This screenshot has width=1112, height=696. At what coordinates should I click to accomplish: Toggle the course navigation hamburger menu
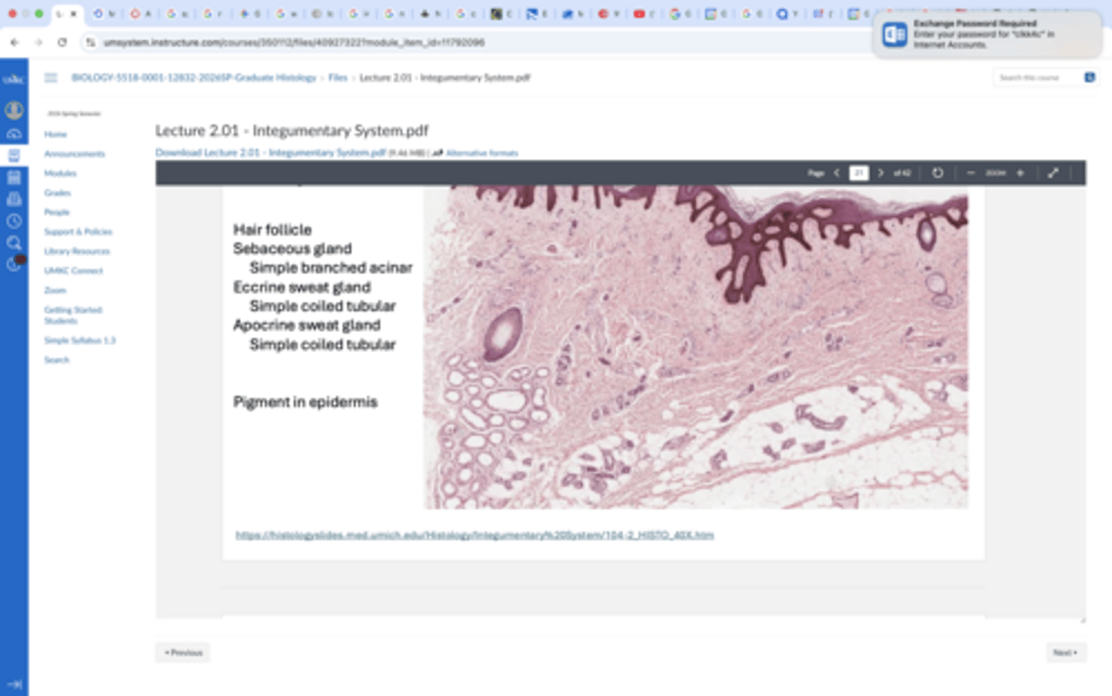click(51, 77)
